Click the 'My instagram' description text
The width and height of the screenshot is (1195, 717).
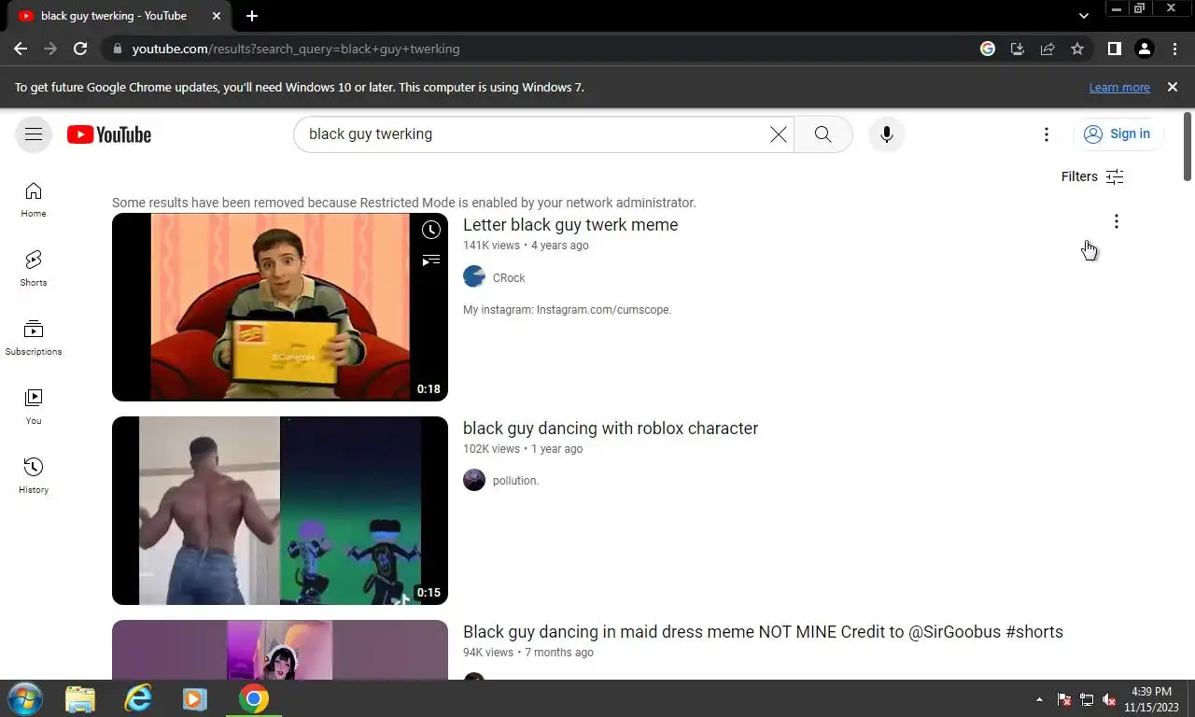pos(567,310)
